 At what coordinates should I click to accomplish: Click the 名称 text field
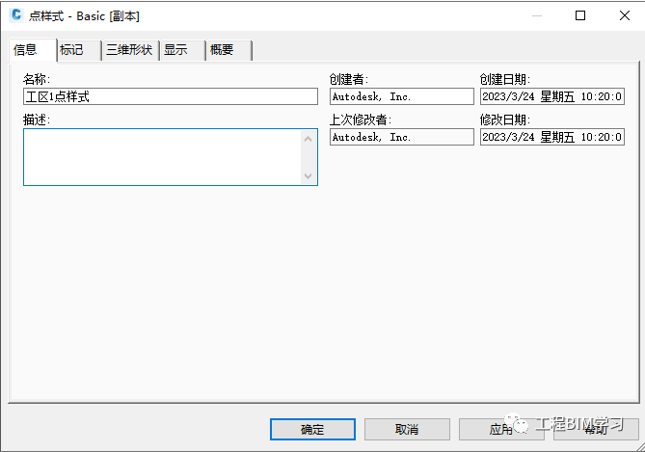pos(171,96)
